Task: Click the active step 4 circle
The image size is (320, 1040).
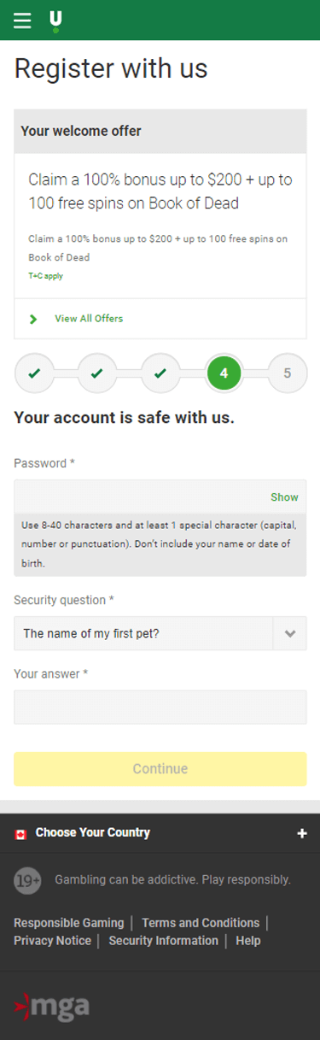Action: (224, 373)
